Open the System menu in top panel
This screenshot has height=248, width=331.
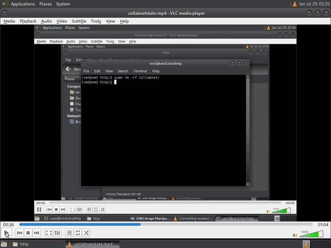coord(63,4)
